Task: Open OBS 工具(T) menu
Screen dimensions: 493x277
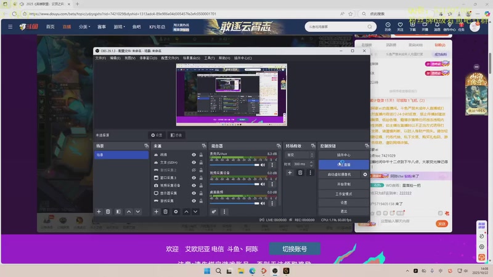Action: 210,58
